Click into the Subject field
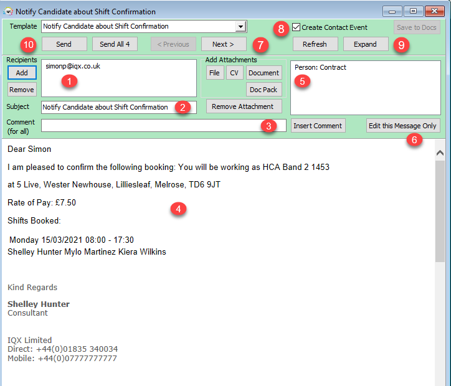Screen dimensions: 451x386 [119, 107]
